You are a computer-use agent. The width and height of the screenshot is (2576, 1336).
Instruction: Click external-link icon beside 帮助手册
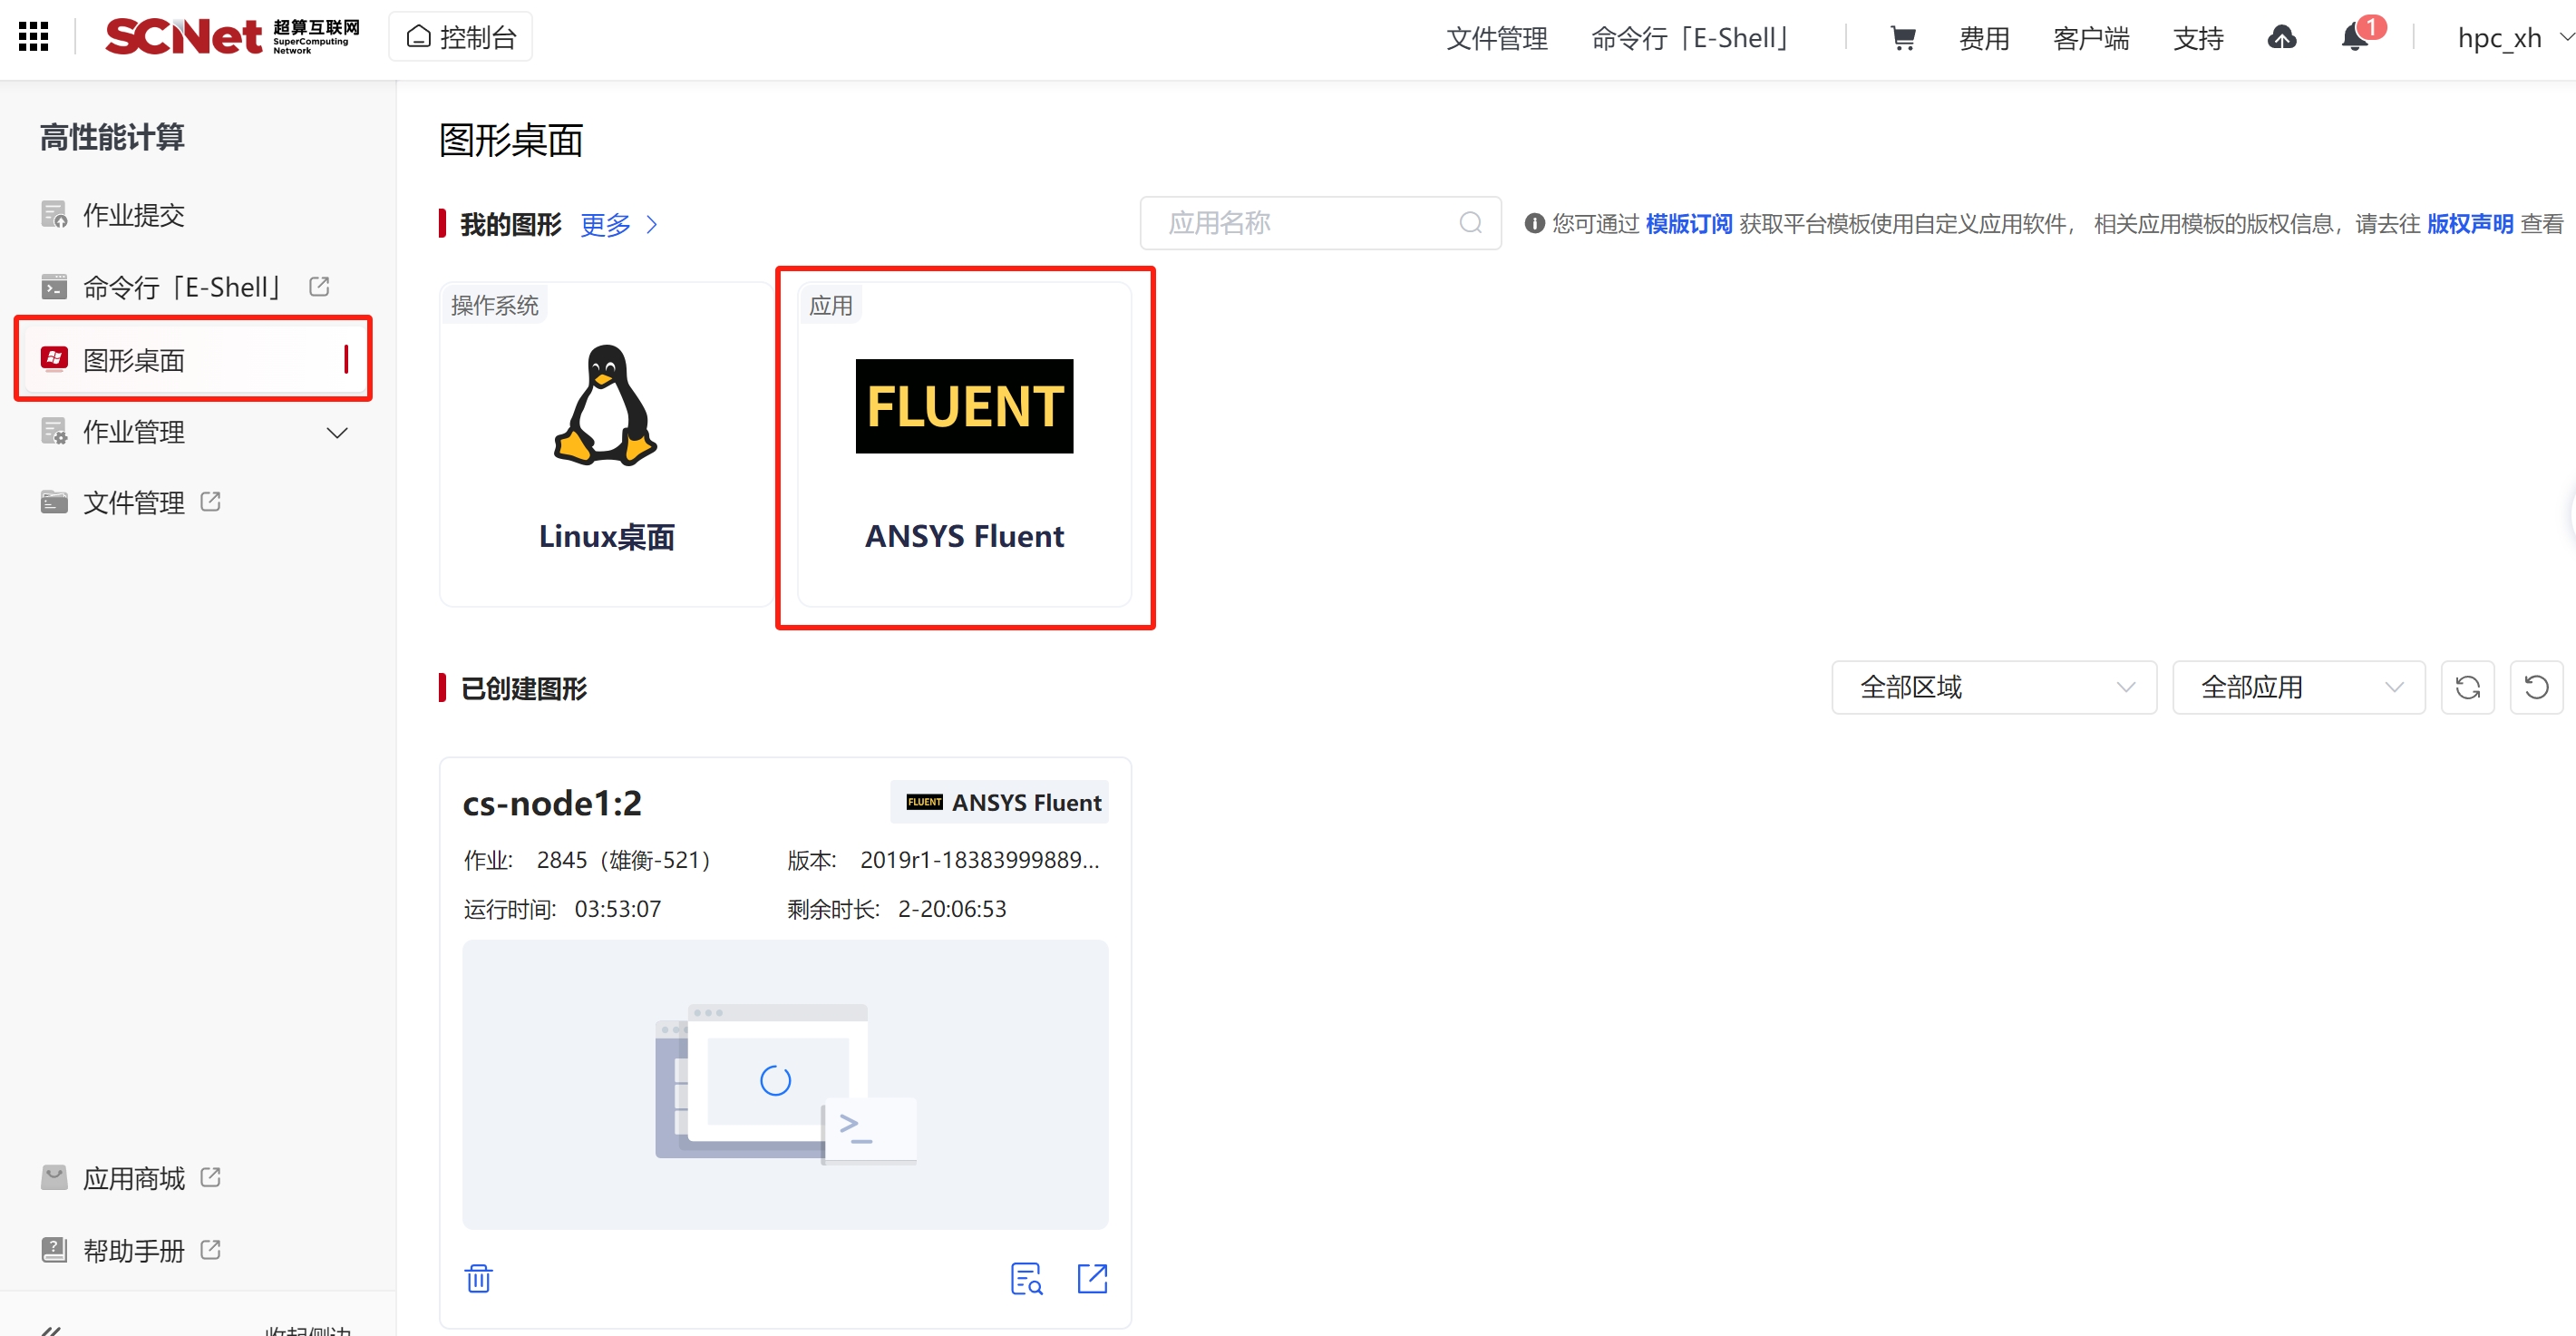(210, 1249)
